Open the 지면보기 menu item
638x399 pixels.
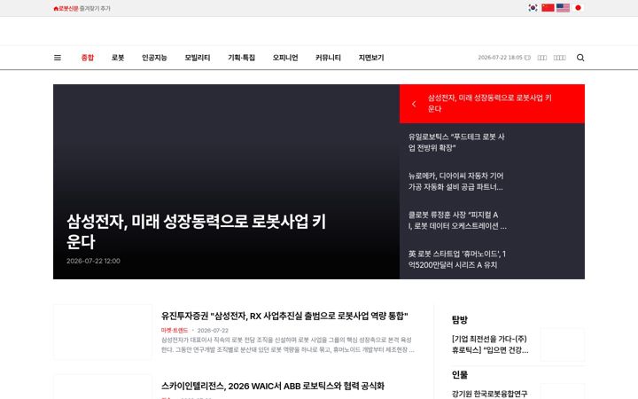pyautogui.click(x=371, y=58)
